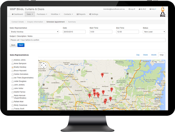
Task: Click the Reports chart icon
Action: 78,14
